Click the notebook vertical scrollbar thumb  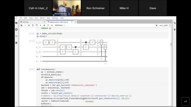pyautogui.click(x=171, y=44)
